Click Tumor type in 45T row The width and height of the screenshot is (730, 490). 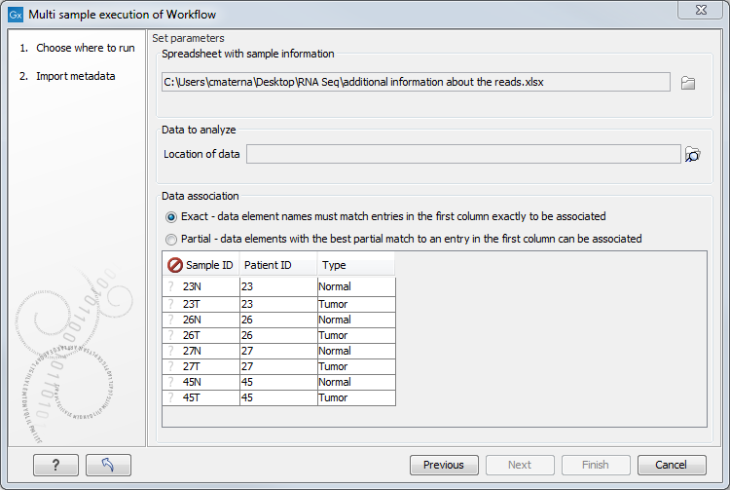(x=356, y=397)
